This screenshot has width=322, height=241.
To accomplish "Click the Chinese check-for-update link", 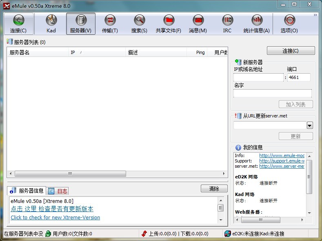I will (52, 209).
